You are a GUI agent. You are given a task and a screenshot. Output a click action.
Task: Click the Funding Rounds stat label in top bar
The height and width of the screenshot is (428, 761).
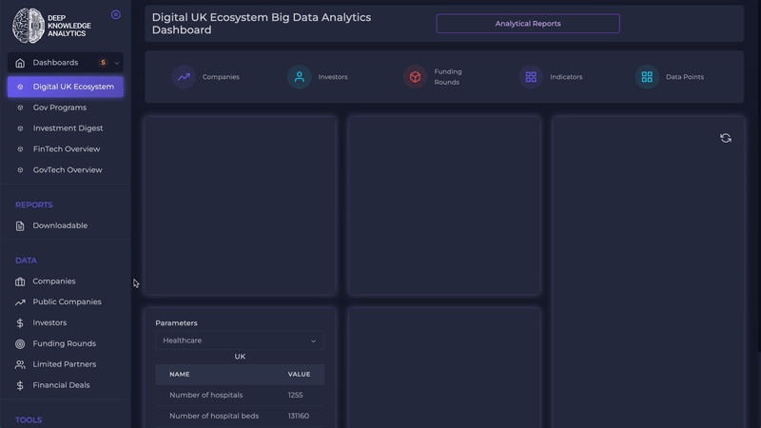448,77
